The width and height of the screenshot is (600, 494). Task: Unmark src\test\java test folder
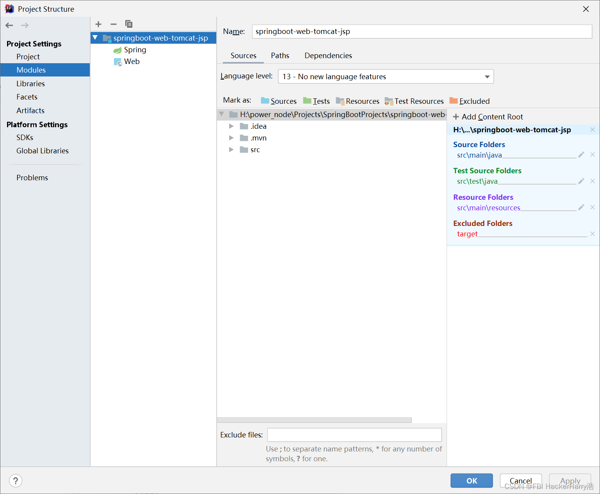pyautogui.click(x=593, y=181)
